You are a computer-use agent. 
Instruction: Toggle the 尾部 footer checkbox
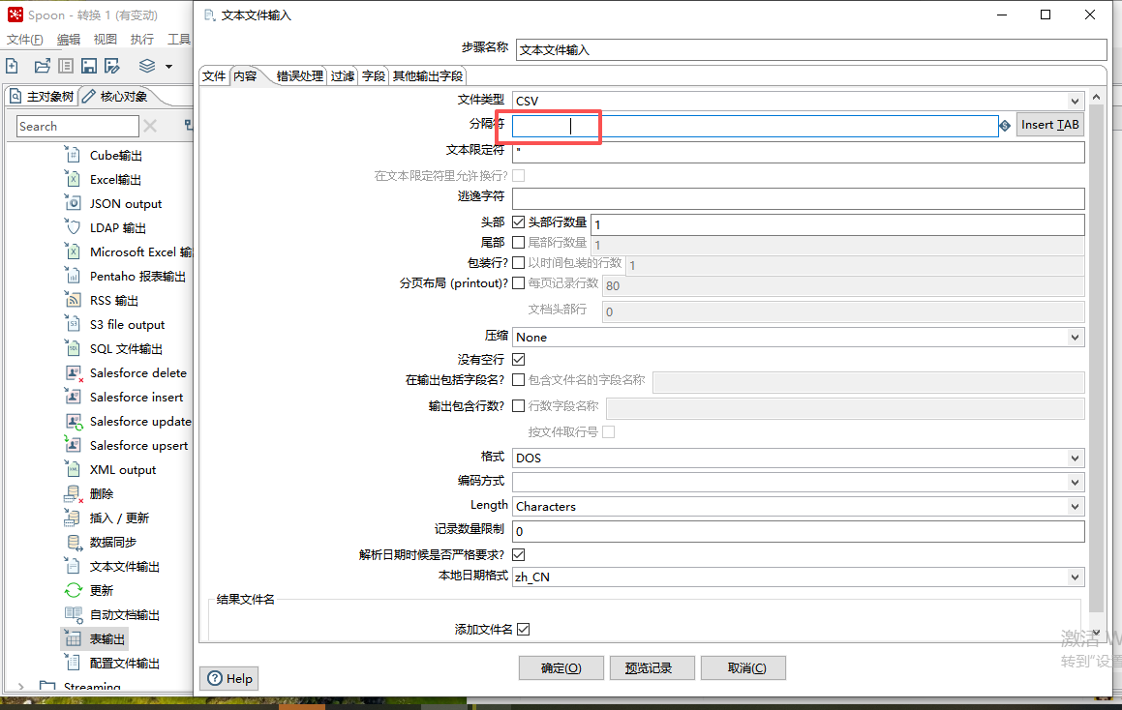point(519,243)
